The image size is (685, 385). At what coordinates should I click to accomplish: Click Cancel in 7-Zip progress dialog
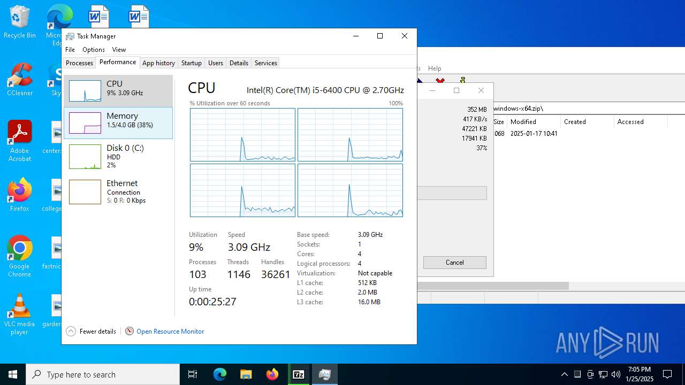(x=455, y=263)
